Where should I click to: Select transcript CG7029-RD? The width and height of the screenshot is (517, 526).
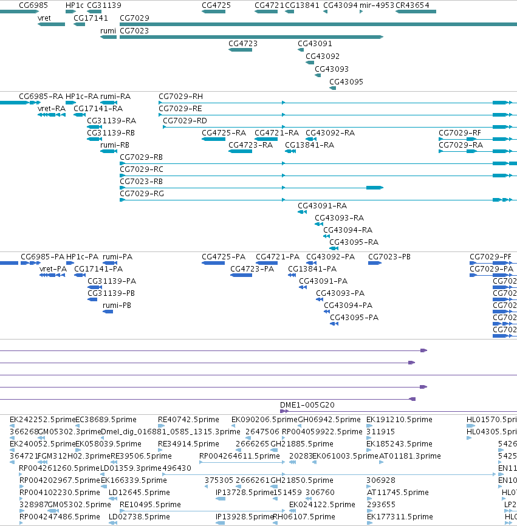click(x=185, y=121)
